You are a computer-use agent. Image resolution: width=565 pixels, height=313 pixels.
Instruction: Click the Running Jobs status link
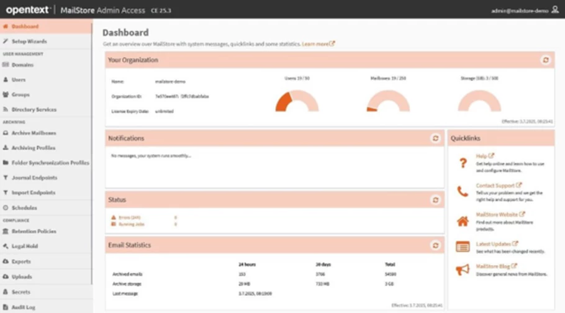click(x=132, y=224)
